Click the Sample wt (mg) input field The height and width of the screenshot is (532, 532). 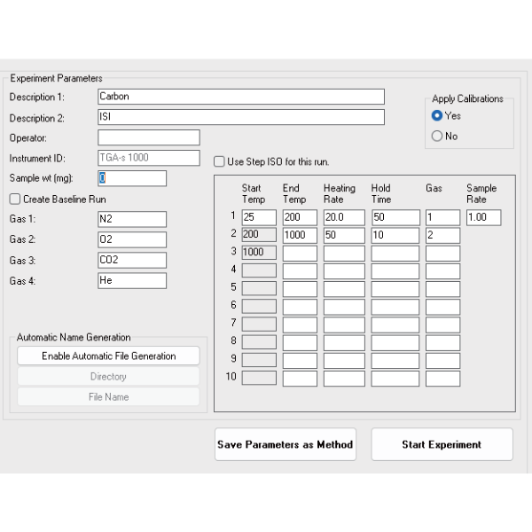click(131, 178)
